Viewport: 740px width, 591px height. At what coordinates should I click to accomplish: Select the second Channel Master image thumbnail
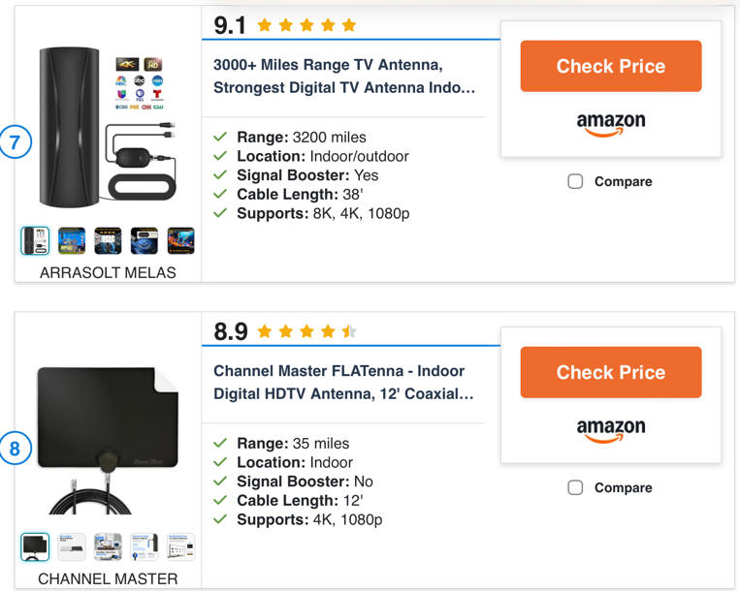(x=72, y=546)
